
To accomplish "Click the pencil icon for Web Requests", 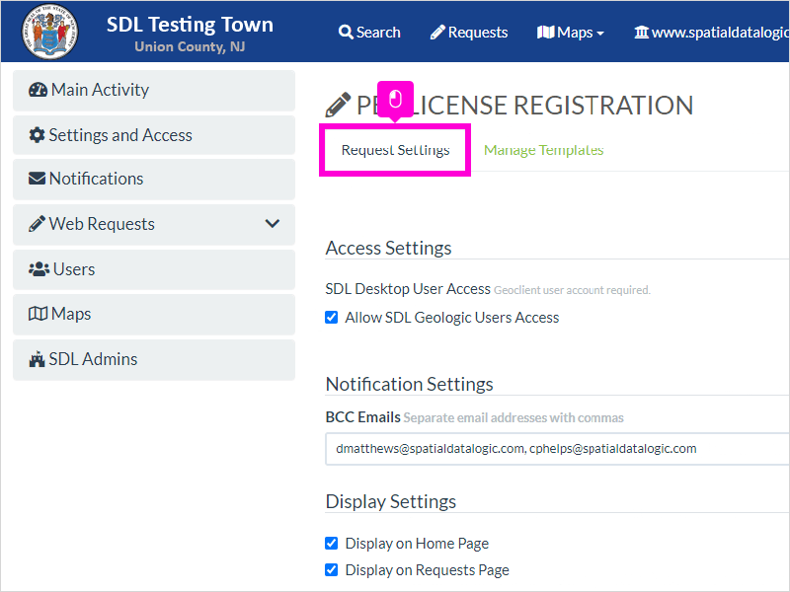I will click(x=37, y=224).
